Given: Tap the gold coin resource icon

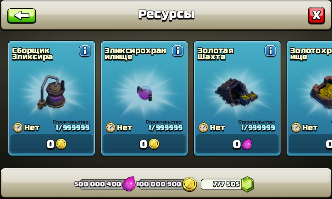Looking at the screenshot, I should 190,184.
